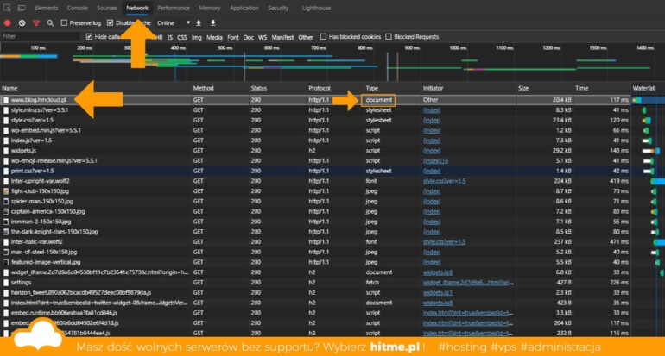Filter requests by the Font type
Screen dimensions: 665x356
click(x=233, y=37)
